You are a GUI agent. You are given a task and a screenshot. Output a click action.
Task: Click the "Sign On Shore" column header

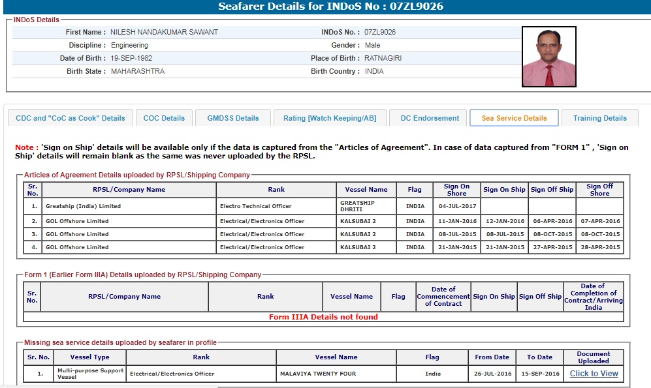(x=456, y=190)
